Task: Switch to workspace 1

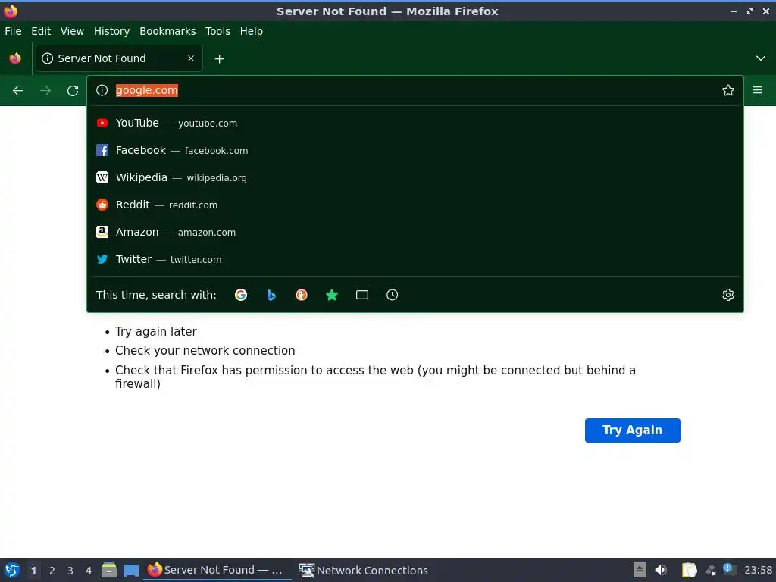Action: [x=33, y=571]
